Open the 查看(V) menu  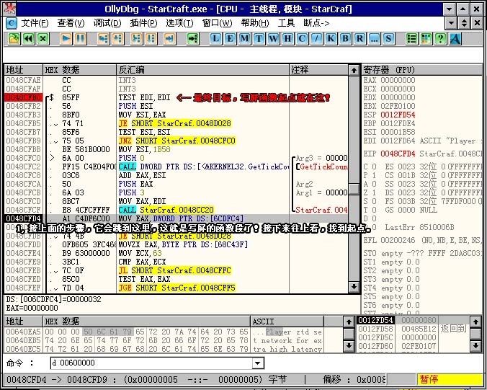click(x=71, y=23)
